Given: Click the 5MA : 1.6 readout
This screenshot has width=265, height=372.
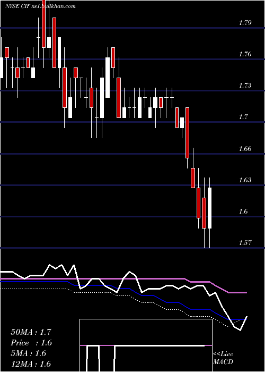Looking at the screenshot, I should pos(28,353).
